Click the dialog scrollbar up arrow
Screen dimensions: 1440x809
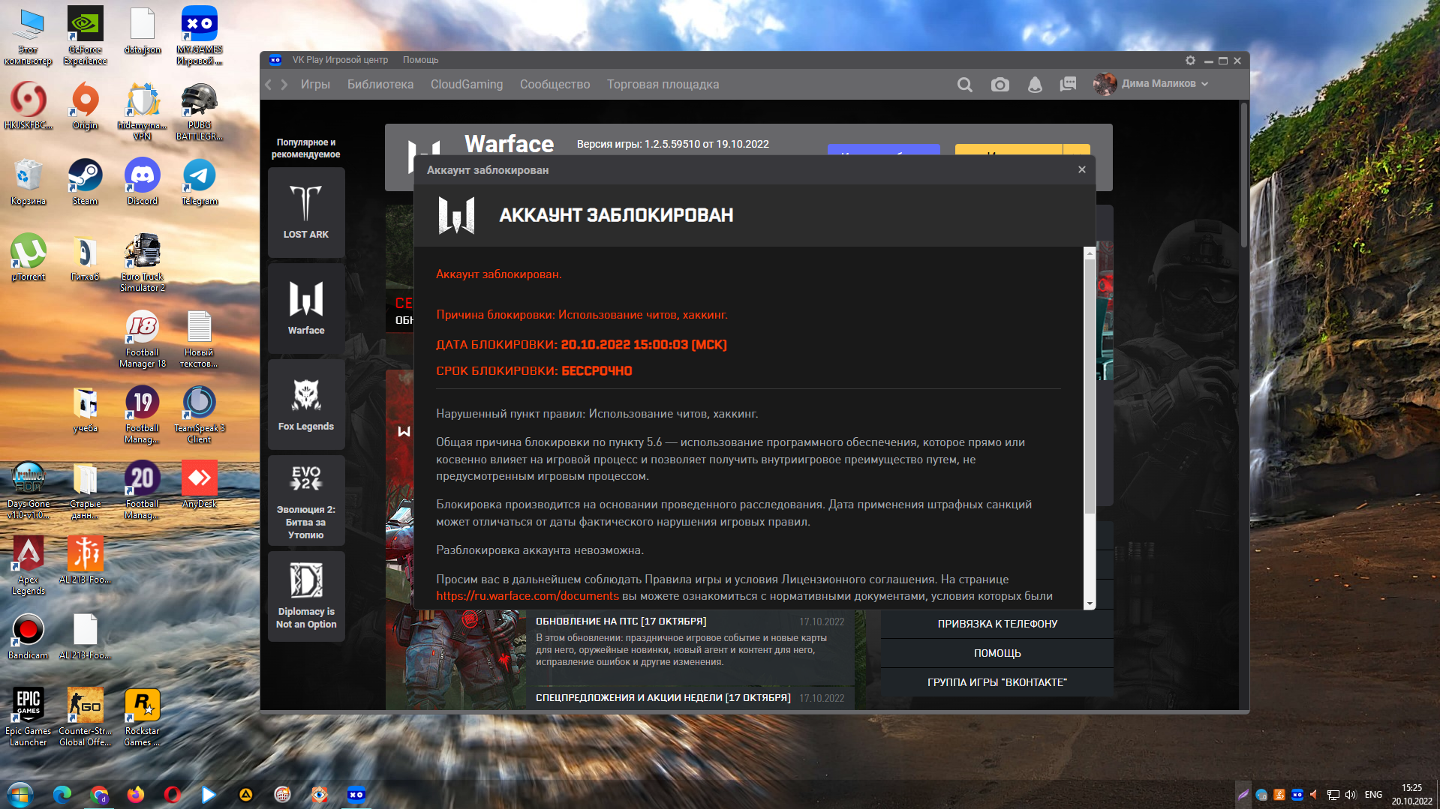click(x=1090, y=253)
